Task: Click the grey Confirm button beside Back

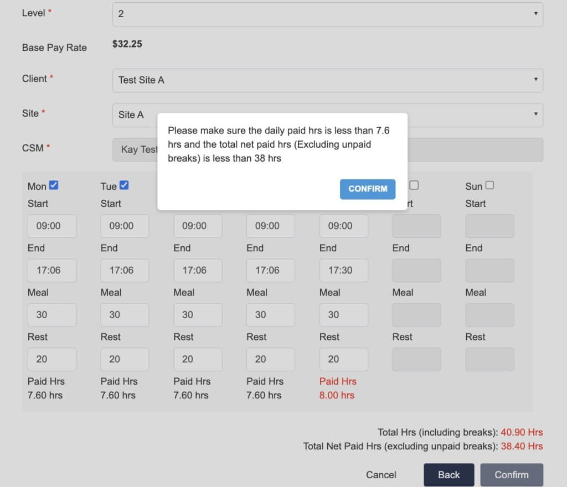Action: coord(511,475)
